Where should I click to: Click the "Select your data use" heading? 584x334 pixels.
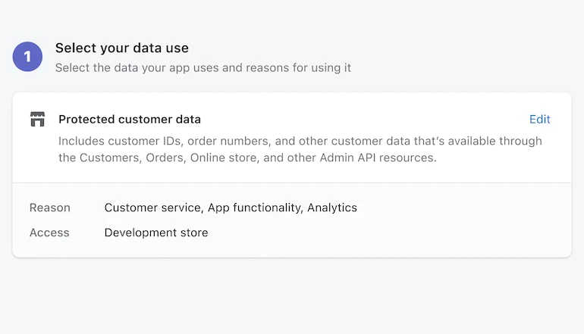pyautogui.click(x=122, y=48)
